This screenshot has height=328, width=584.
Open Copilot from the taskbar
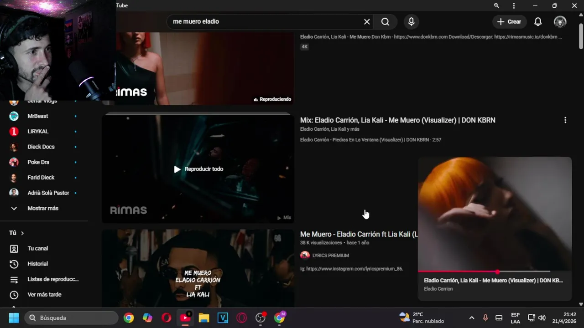click(147, 318)
